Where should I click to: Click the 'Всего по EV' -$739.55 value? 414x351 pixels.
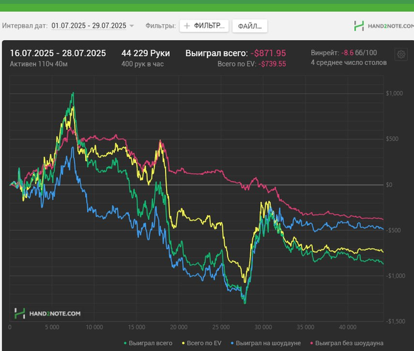pyautogui.click(x=273, y=64)
